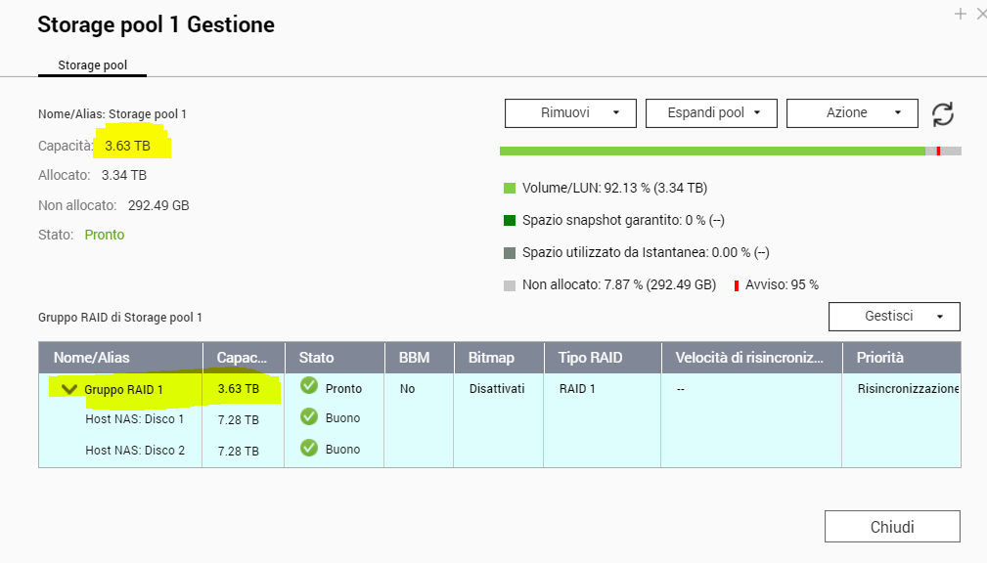Select the Host NAS: Disco 2 row

(x=134, y=451)
